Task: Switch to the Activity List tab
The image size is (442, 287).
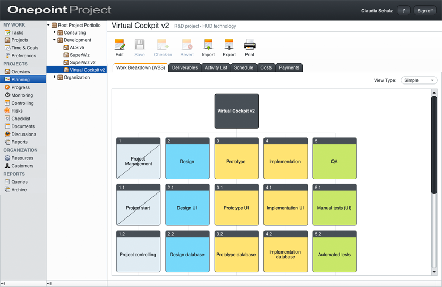Action: [x=216, y=67]
